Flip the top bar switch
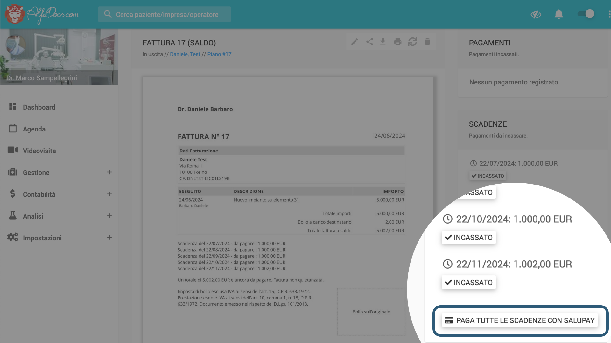Image resolution: width=611 pixels, height=343 pixels. tap(586, 14)
